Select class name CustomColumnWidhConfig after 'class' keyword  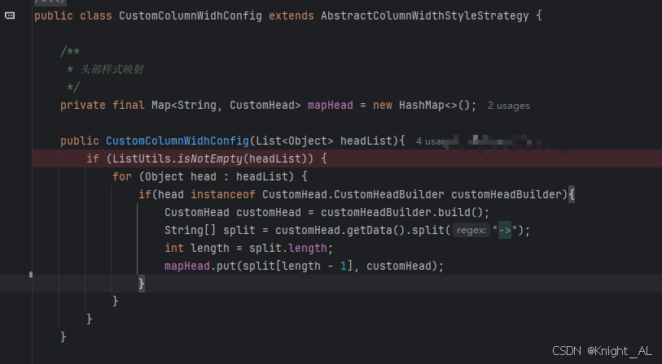[x=191, y=16]
